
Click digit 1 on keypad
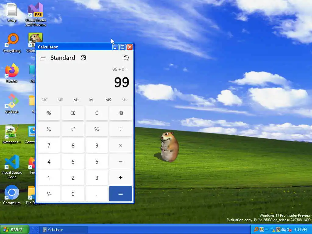coord(49,178)
